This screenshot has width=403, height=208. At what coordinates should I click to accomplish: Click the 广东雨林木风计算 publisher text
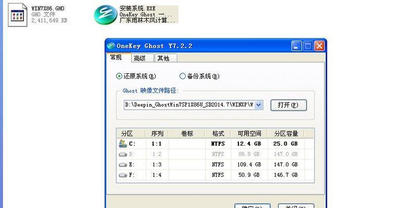[x=147, y=21]
